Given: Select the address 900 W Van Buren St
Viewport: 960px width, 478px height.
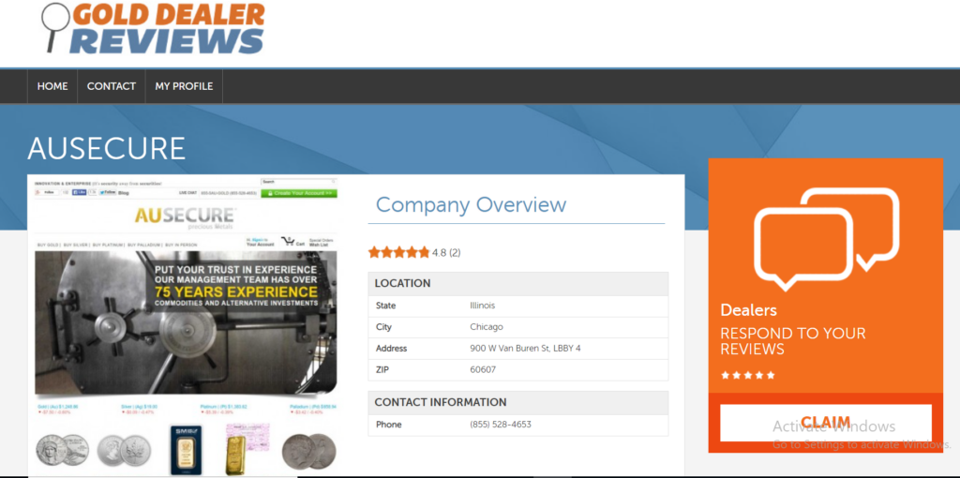Looking at the screenshot, I should coord(525,349).
